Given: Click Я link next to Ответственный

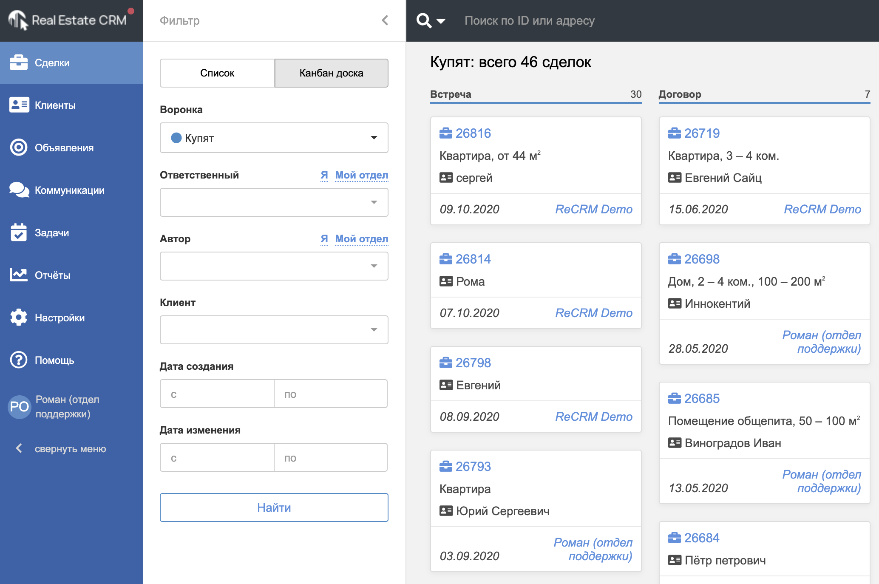Looking at the screenshot, I should coord(324,175).
